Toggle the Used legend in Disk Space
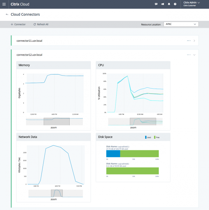 coord(148,137)
